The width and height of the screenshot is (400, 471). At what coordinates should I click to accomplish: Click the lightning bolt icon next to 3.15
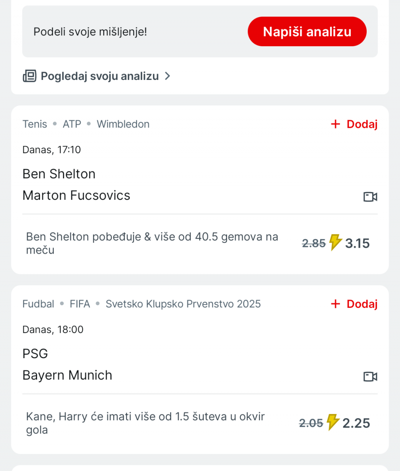coord(335,242)
